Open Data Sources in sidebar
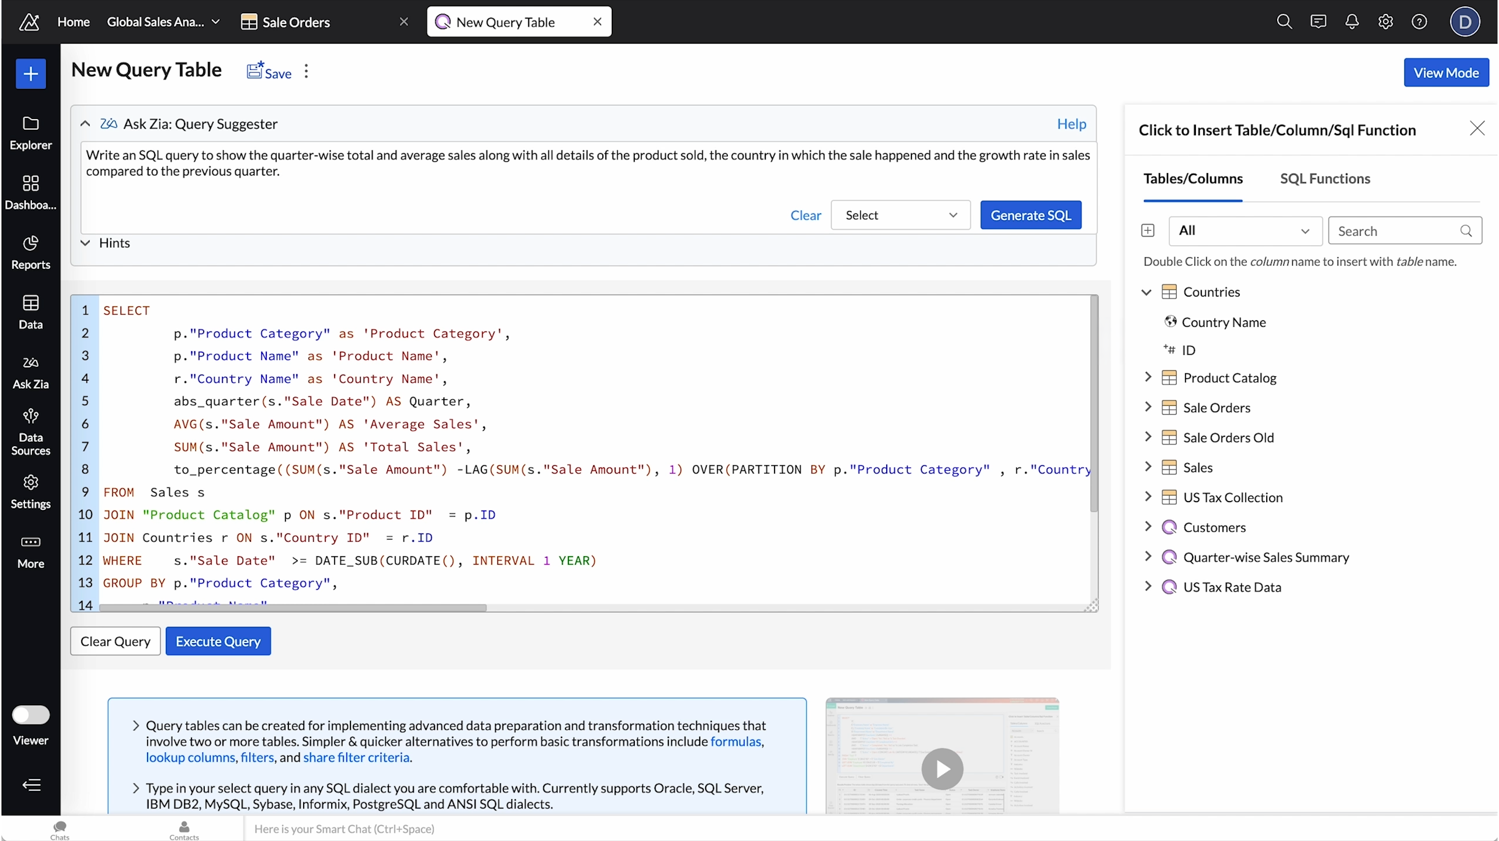Screen dimensions: 1499x841 coord(30,432)
